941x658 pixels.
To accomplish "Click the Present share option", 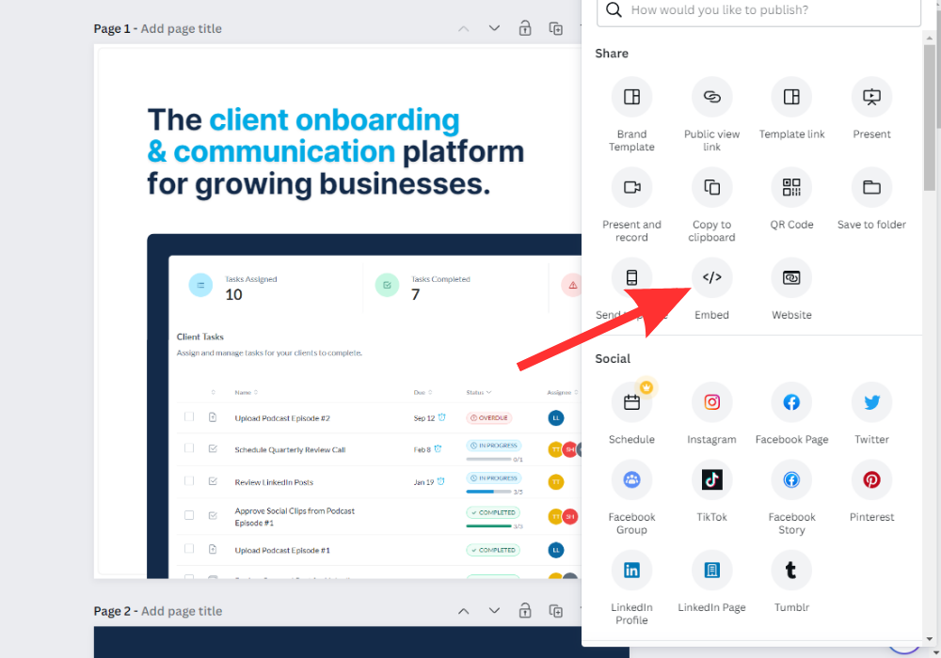I will coord(871,97).
